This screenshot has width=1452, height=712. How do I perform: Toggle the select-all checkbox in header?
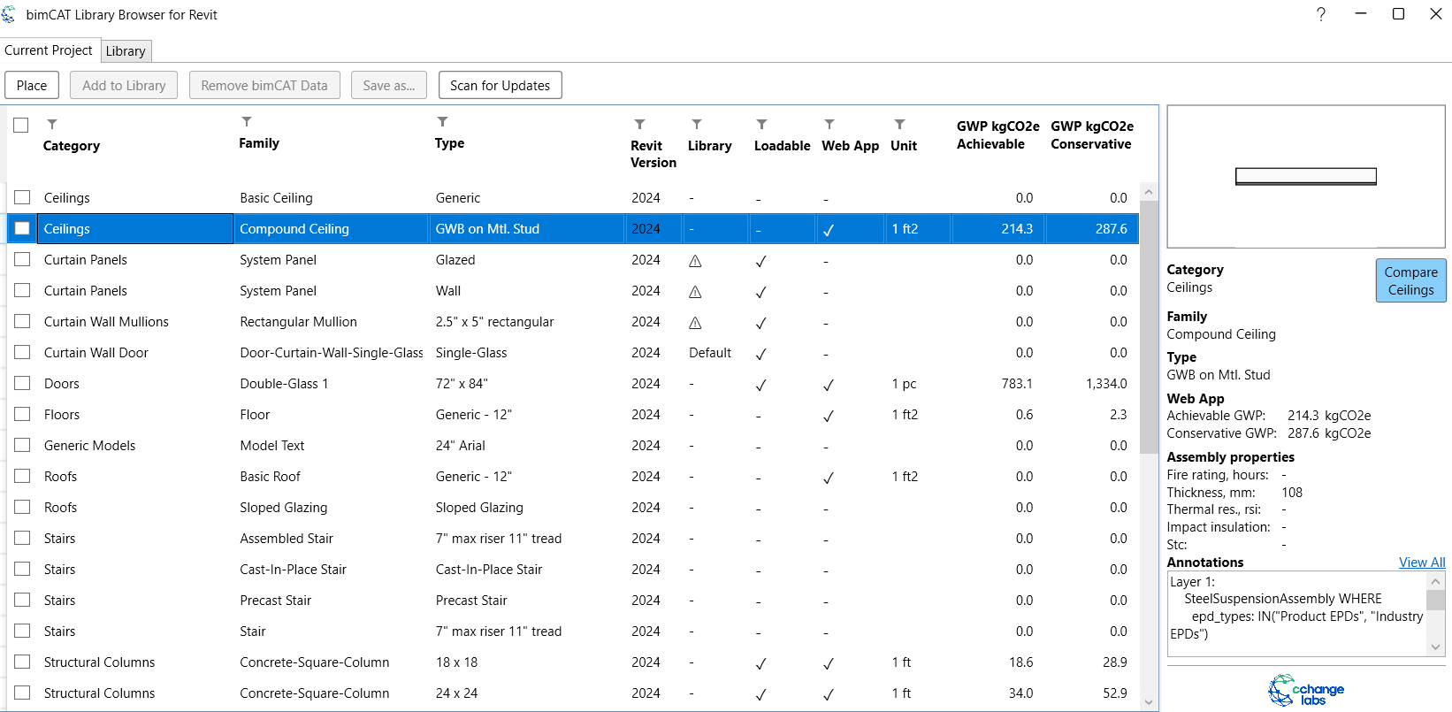click(21, 126)
